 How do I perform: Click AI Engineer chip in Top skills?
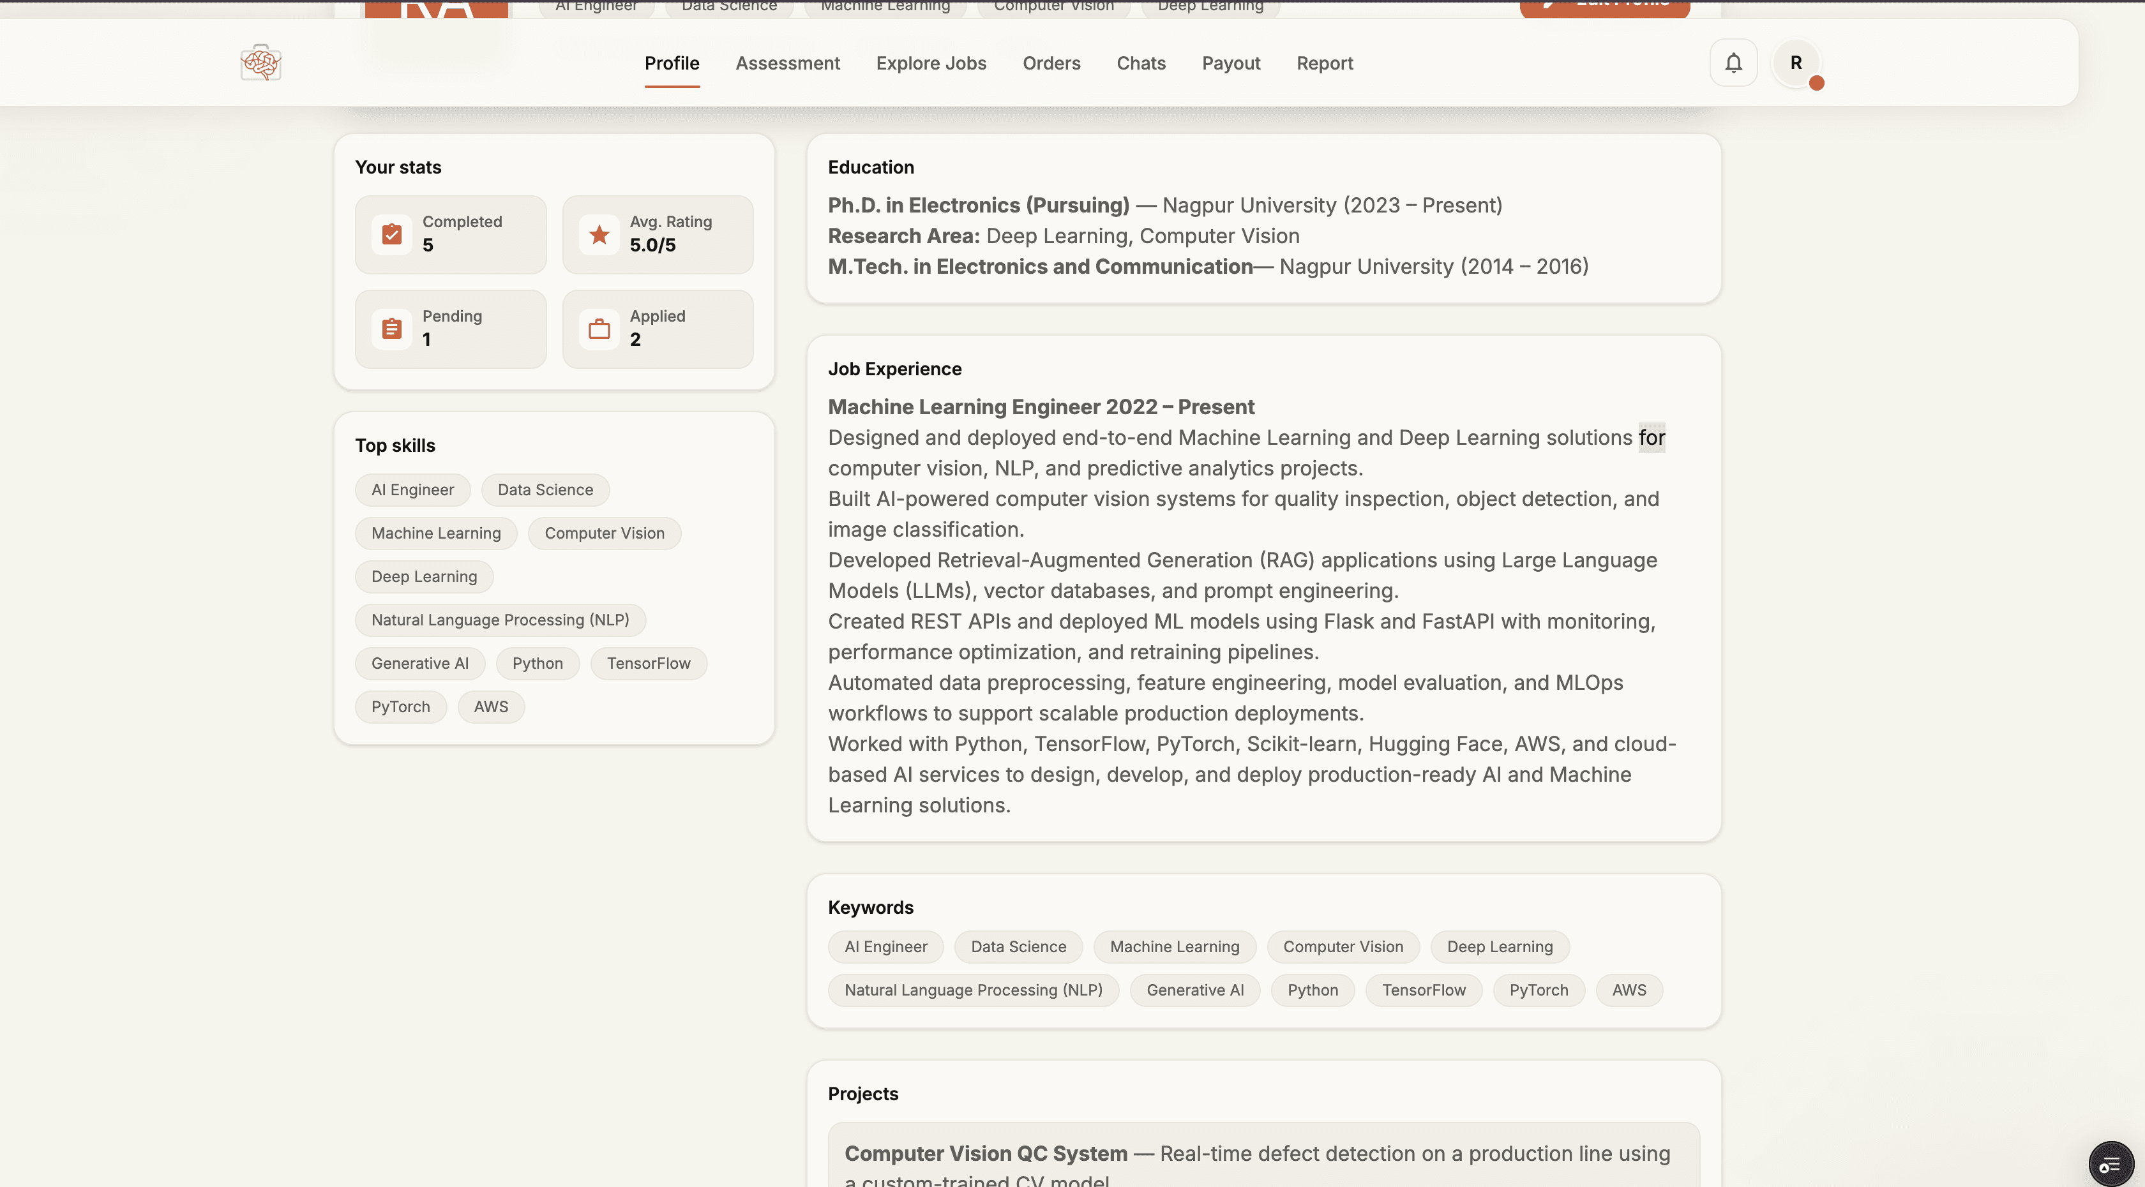(x=413, y=490)
